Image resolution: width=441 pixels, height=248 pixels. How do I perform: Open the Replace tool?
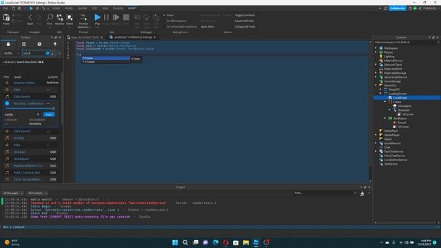coord(60,17)
